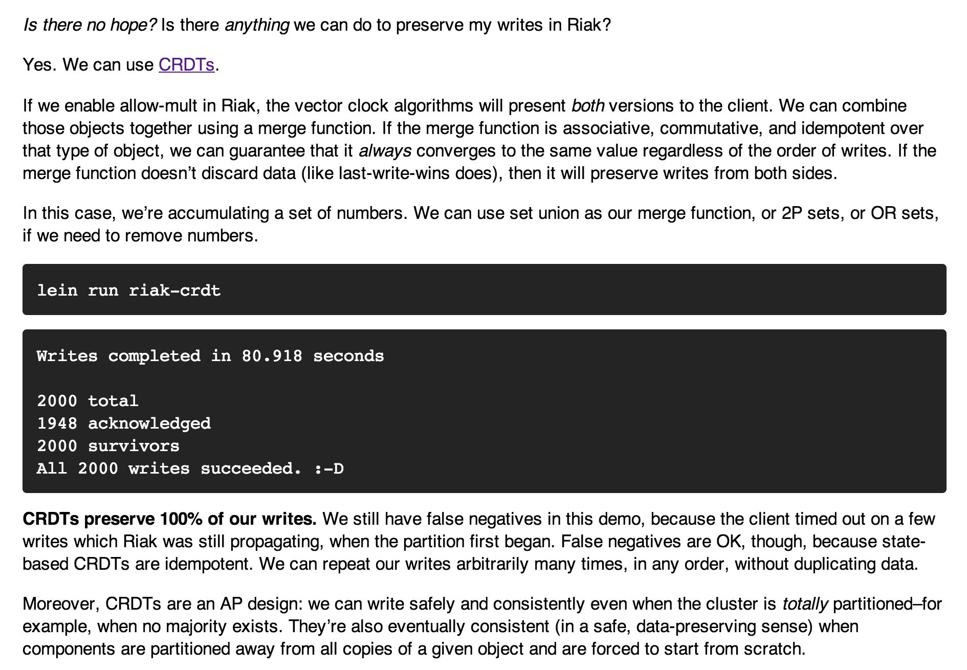
Task: Click 'All 2000 writes succeeded. :-D' line
Action: point(190,468)
